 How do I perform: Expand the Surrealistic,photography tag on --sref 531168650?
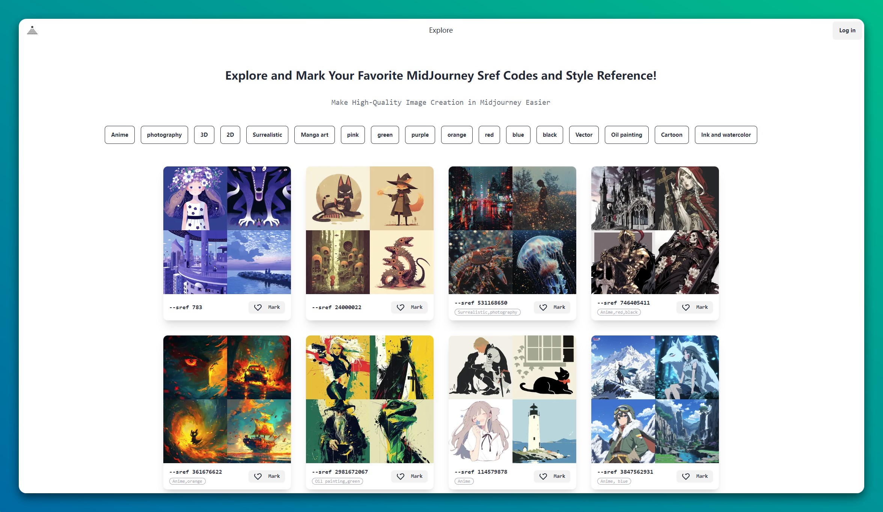click(x=488, y=312)
